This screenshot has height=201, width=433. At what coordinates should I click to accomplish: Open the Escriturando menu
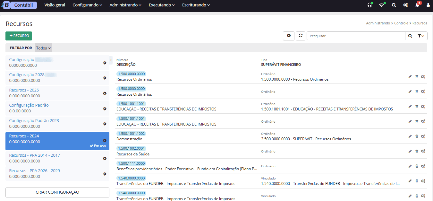click(196, 5)
